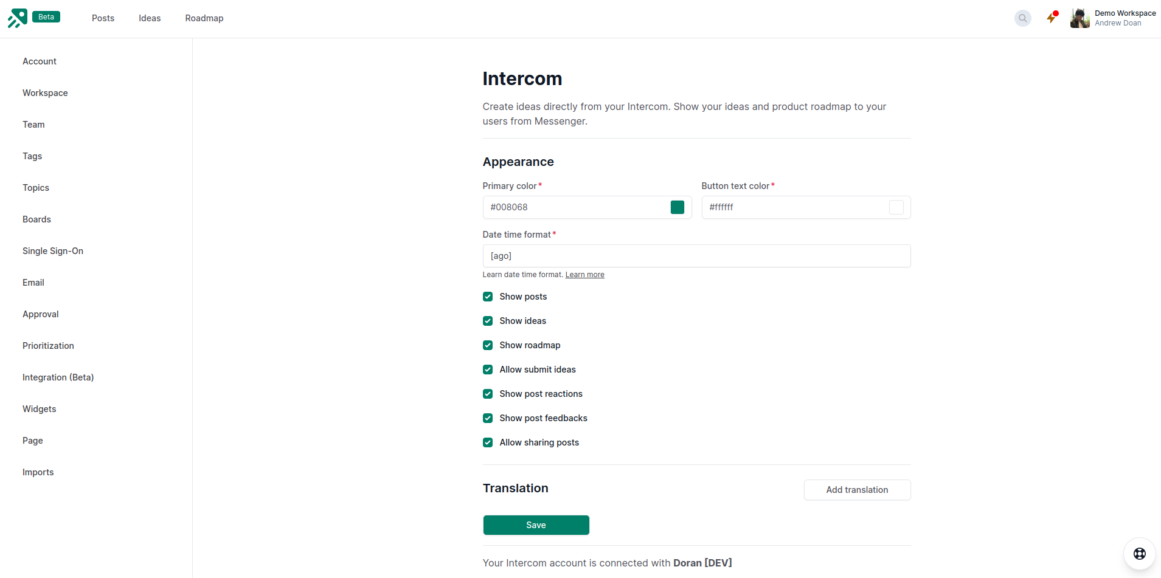The image size is (1161, 578).
Task: Open the Learn more link
Action: [584, 275]
